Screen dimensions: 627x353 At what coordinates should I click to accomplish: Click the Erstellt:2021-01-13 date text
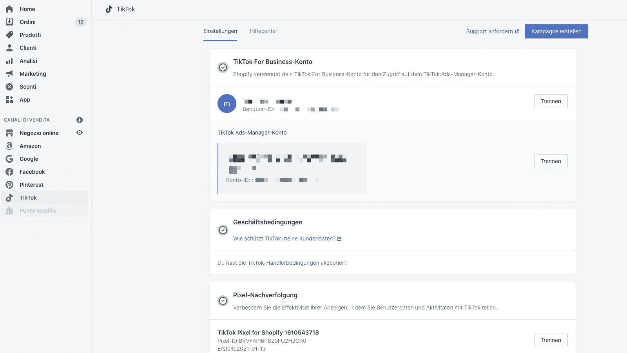(241, 349)
